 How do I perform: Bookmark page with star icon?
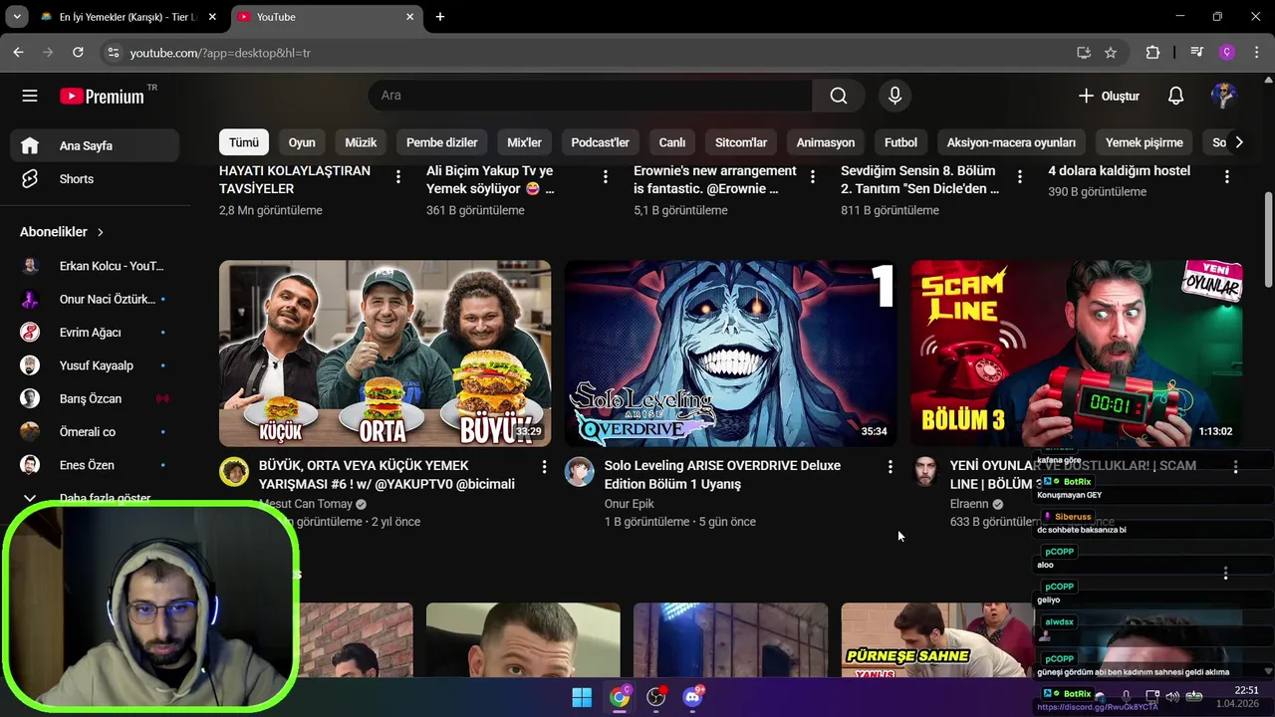[x=1111, y=53]
